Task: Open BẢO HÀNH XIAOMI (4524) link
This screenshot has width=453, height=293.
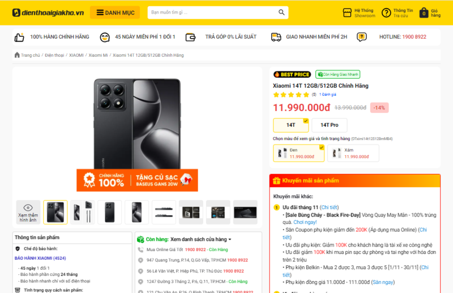Action: tap(40, 258)
